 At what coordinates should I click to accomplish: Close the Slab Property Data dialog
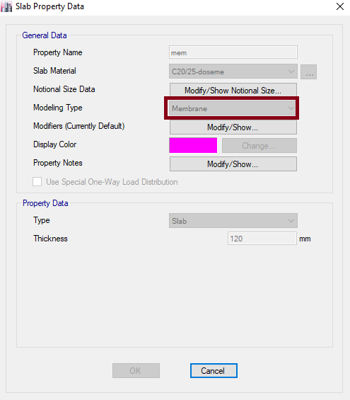click(x=340, y=6)
